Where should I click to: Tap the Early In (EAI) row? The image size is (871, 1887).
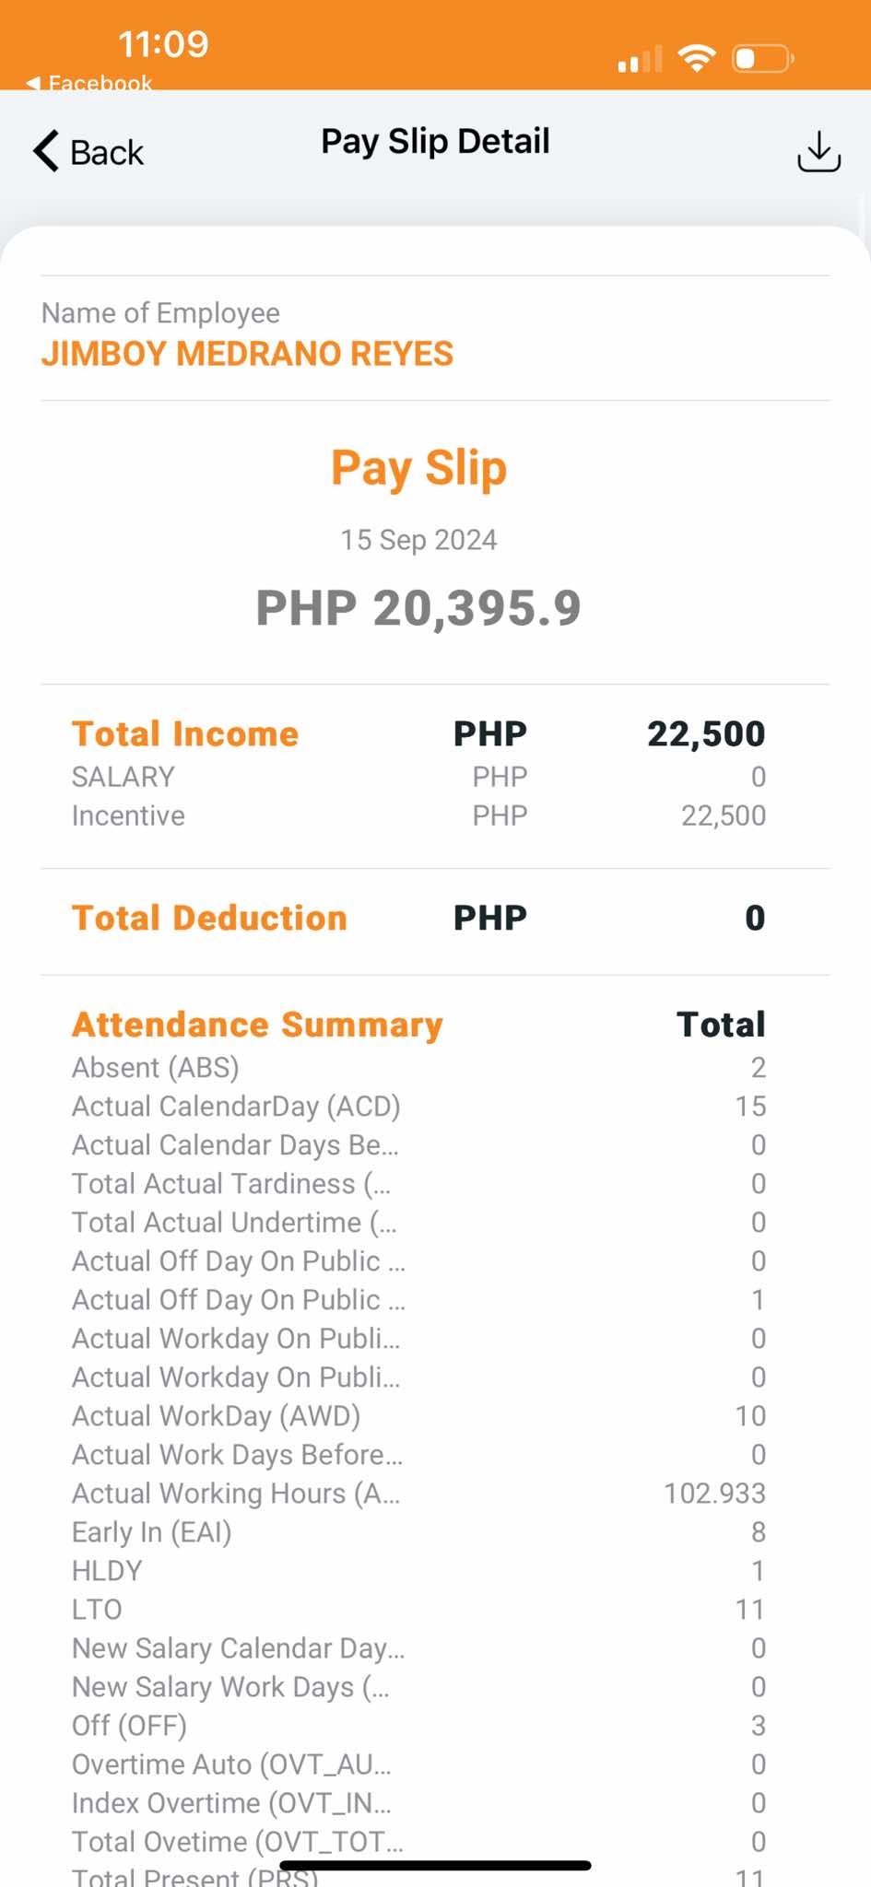[418, 1531]
